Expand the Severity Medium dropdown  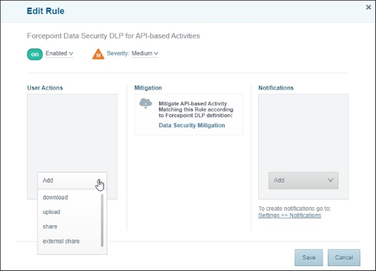click(144, 54)
